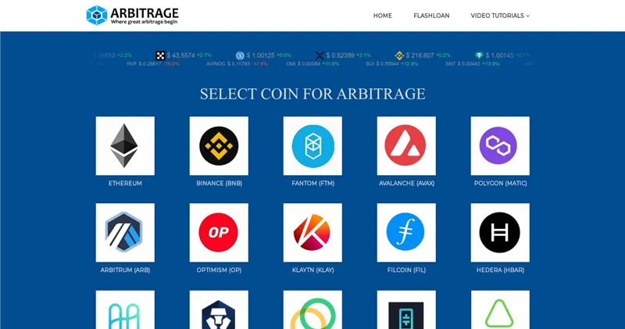Open the Arbitrage site logo
The image size is (625, 329).
(132, 16)
